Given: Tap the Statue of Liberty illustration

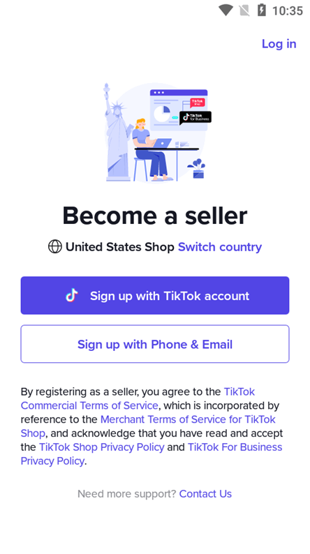Looking at the screenshot, I should click(118, 133).
